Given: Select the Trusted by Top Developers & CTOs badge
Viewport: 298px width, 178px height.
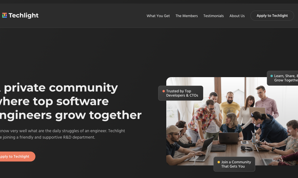Looking at the screenshot, I should (181, 93).
